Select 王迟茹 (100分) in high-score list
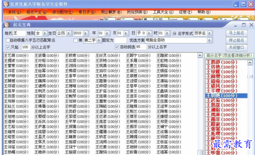 (221, 100)
